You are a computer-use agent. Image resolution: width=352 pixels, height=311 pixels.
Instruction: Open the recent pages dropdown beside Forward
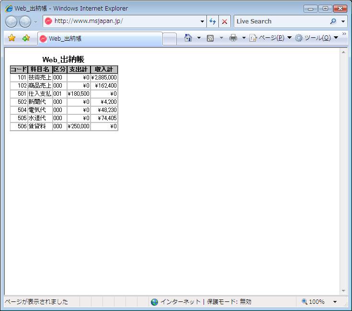pyautogui.click(x=36, y=22)
